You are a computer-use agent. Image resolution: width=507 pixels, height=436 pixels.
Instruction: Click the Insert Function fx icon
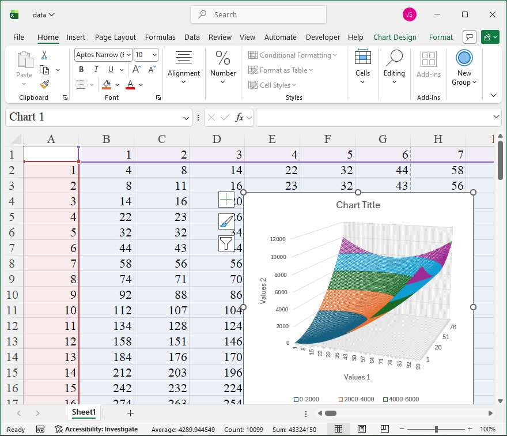point(239,117)
